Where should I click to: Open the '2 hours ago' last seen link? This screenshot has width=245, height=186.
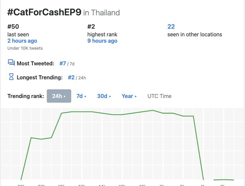click(22, 41)
